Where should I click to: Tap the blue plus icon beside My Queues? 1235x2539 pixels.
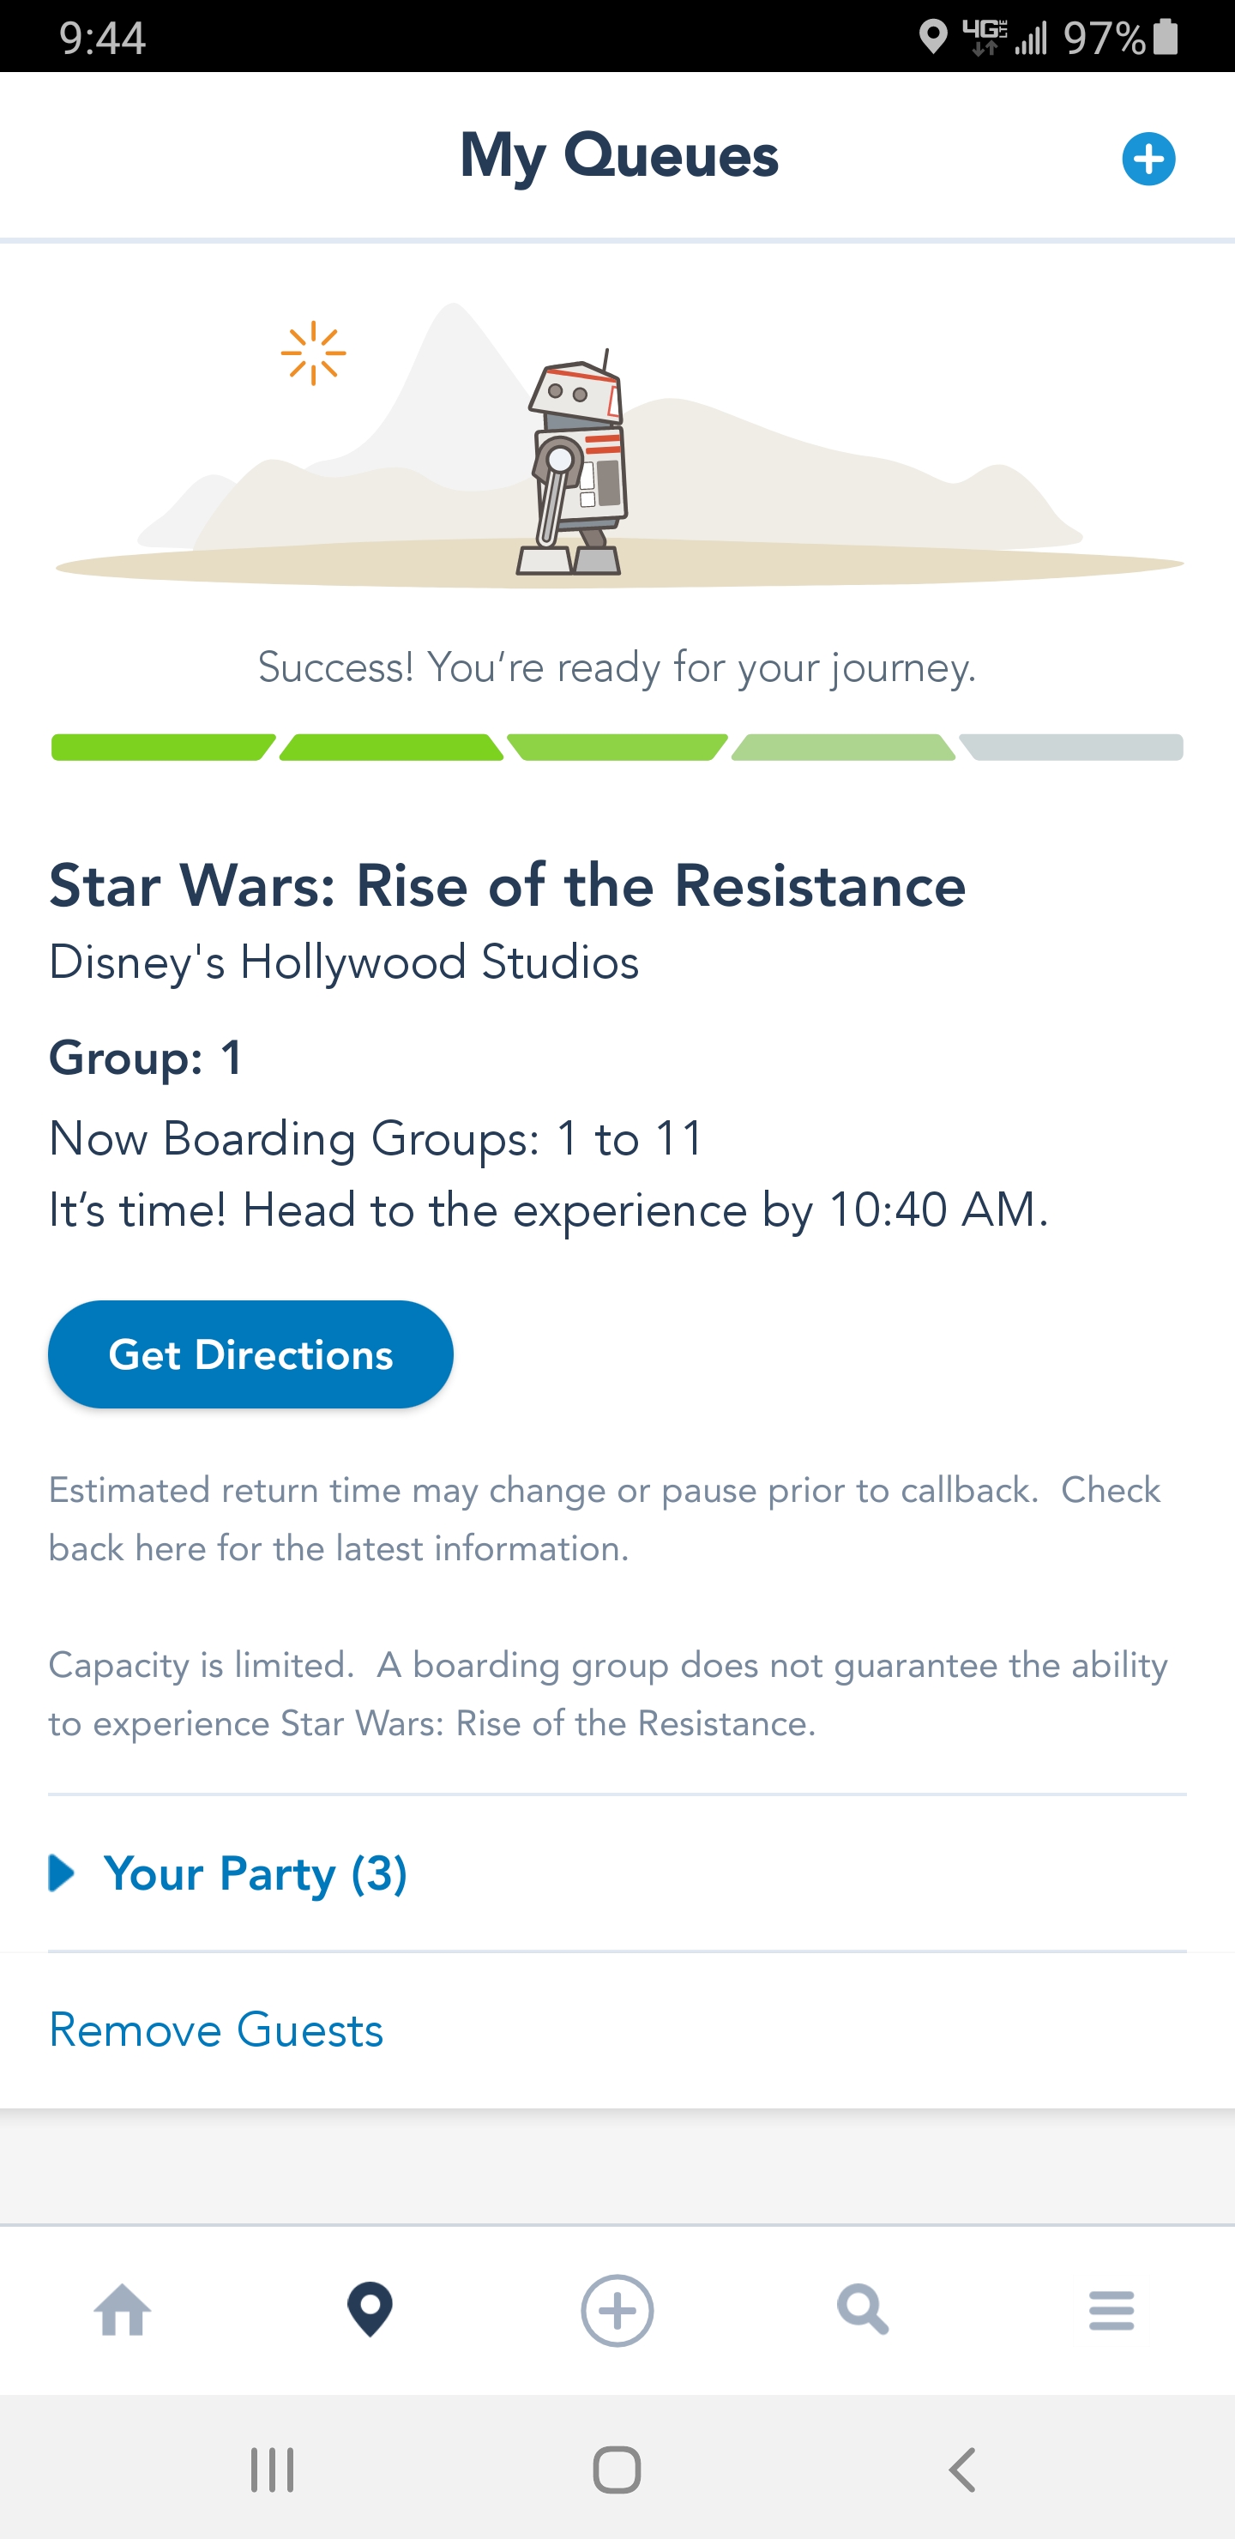(1148, 159)
